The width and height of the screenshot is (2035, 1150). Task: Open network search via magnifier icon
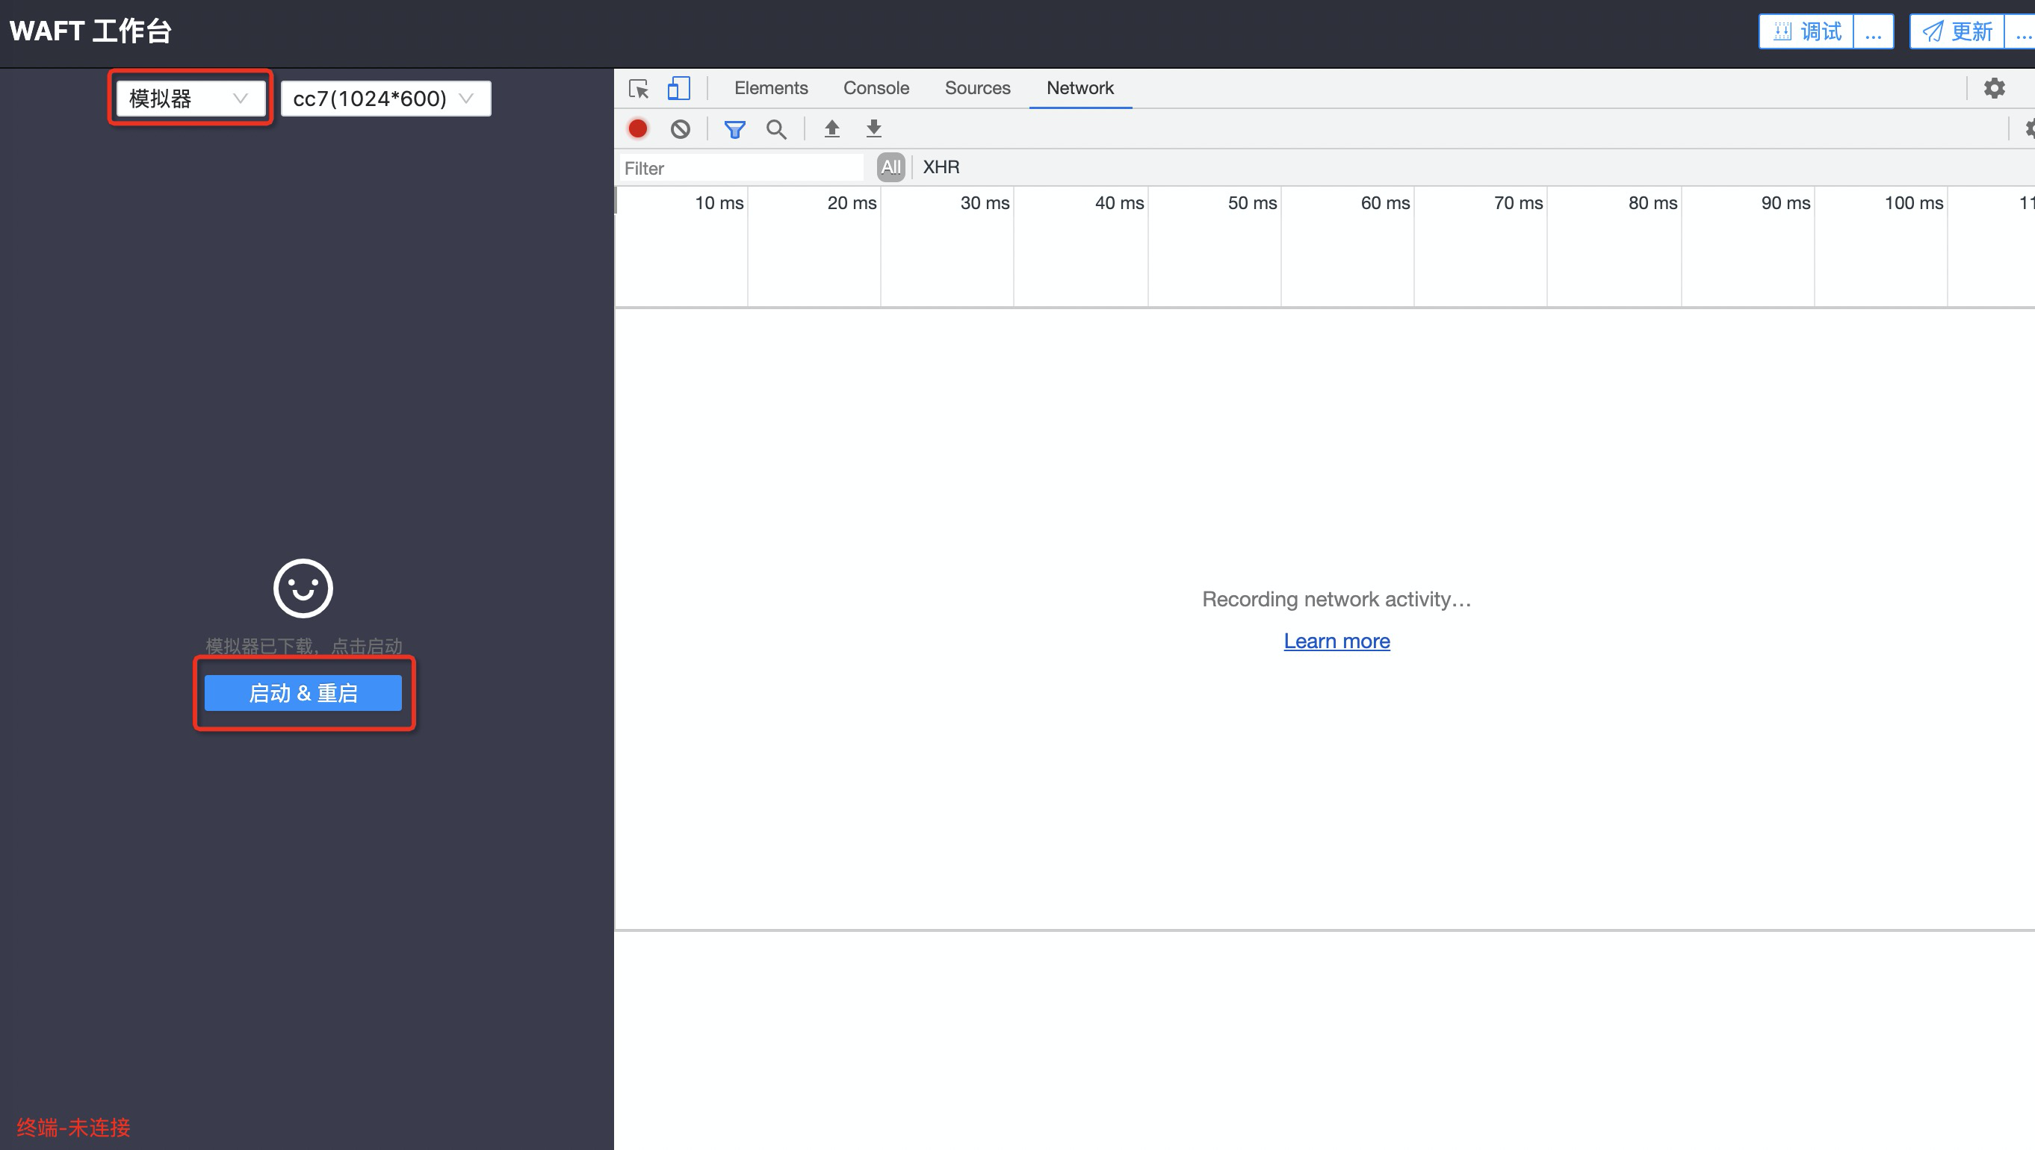(x=775, y=128)
